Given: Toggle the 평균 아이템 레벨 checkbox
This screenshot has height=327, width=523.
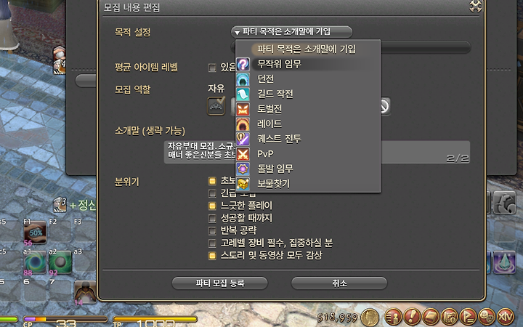Looking at the screenshot, I should coord(212,68).
